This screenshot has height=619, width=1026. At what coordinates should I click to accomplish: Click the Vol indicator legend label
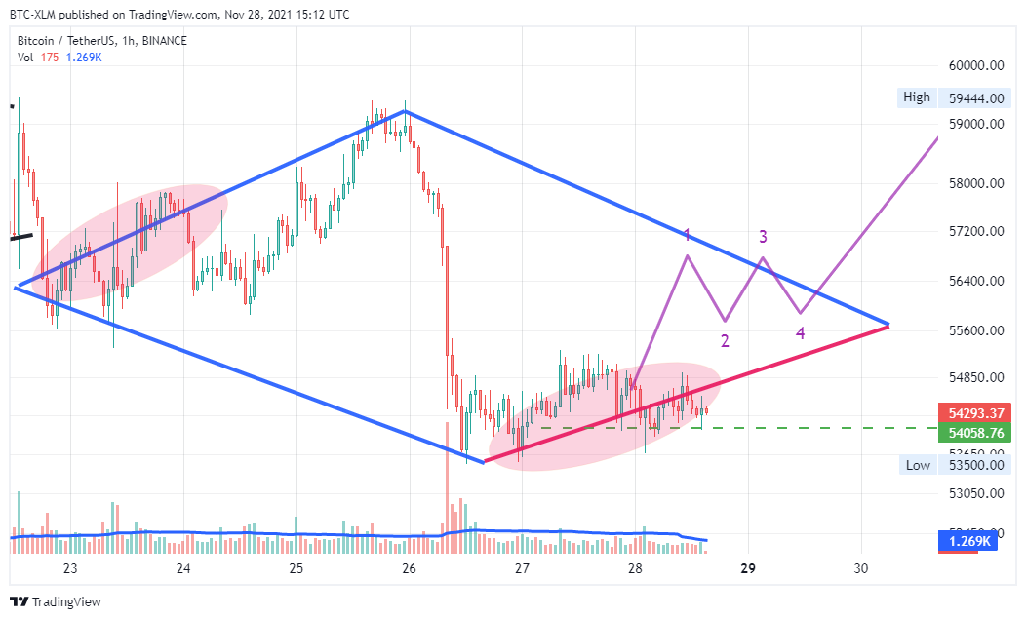[24, 58]
